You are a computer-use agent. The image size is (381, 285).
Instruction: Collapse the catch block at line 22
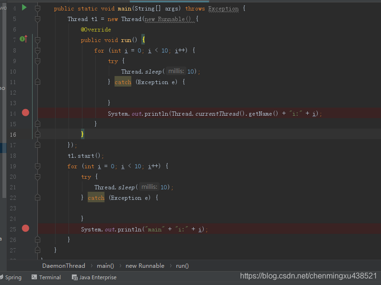[37, 198]
